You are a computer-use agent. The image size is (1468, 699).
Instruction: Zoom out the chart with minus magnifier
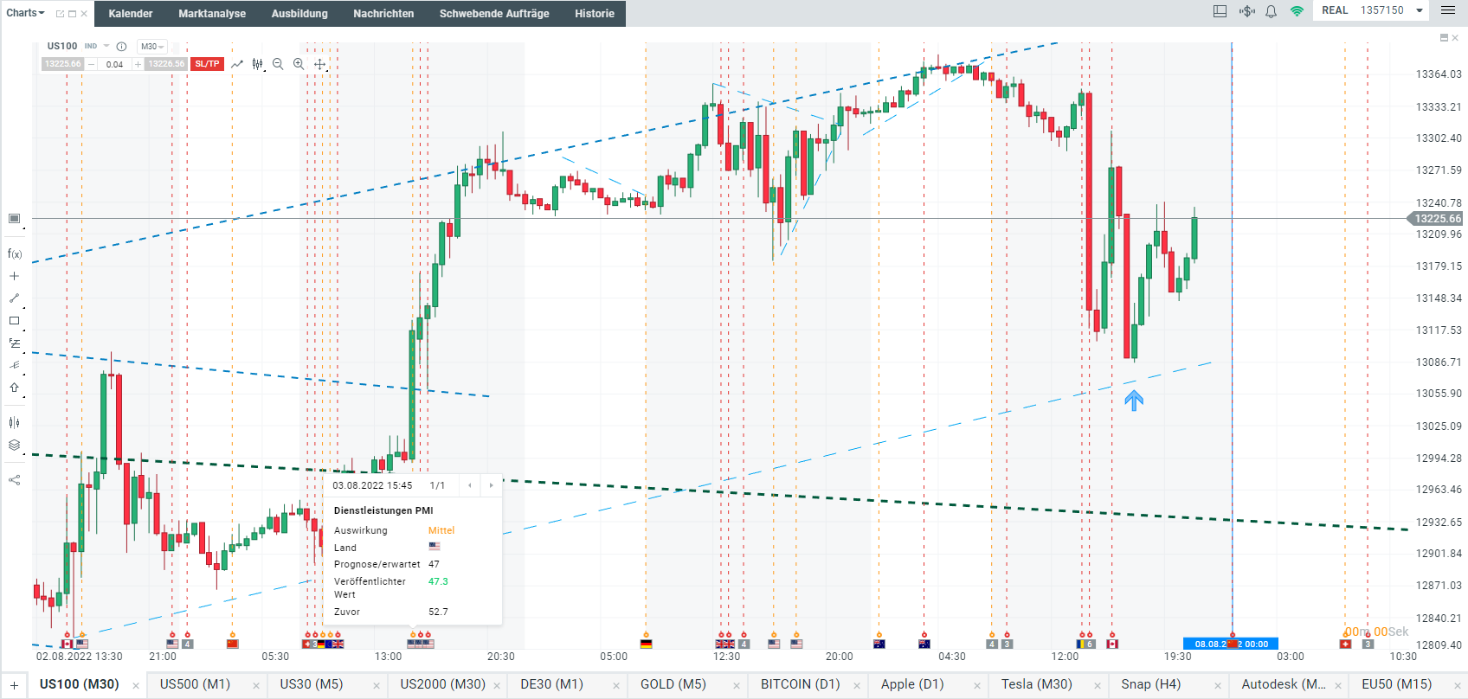coord(278,64)
